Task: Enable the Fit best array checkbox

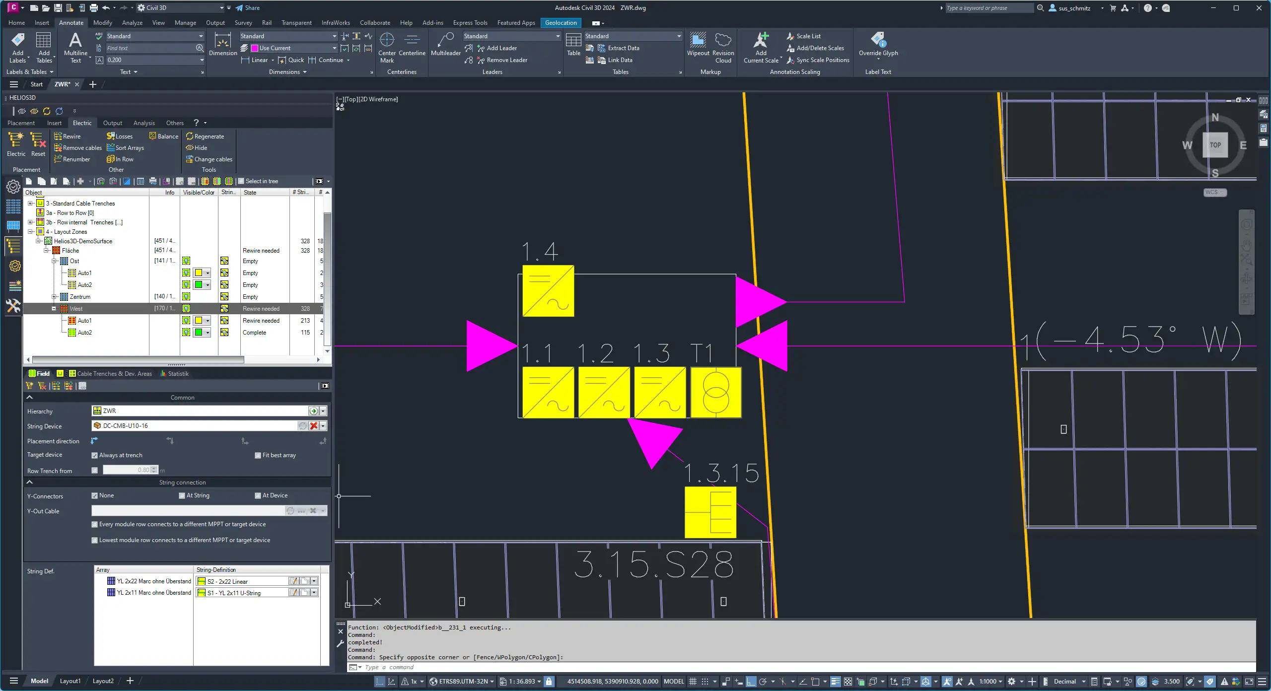Action: [258, 455]
